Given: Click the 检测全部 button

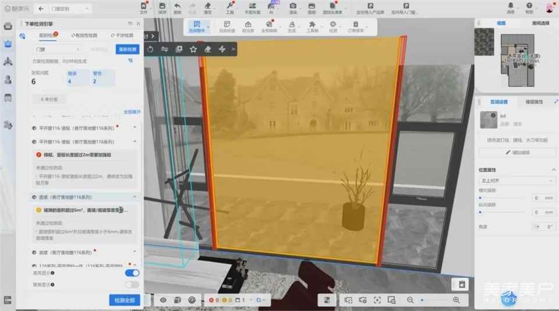Looking at the screenshot, I should pos(124,300).
